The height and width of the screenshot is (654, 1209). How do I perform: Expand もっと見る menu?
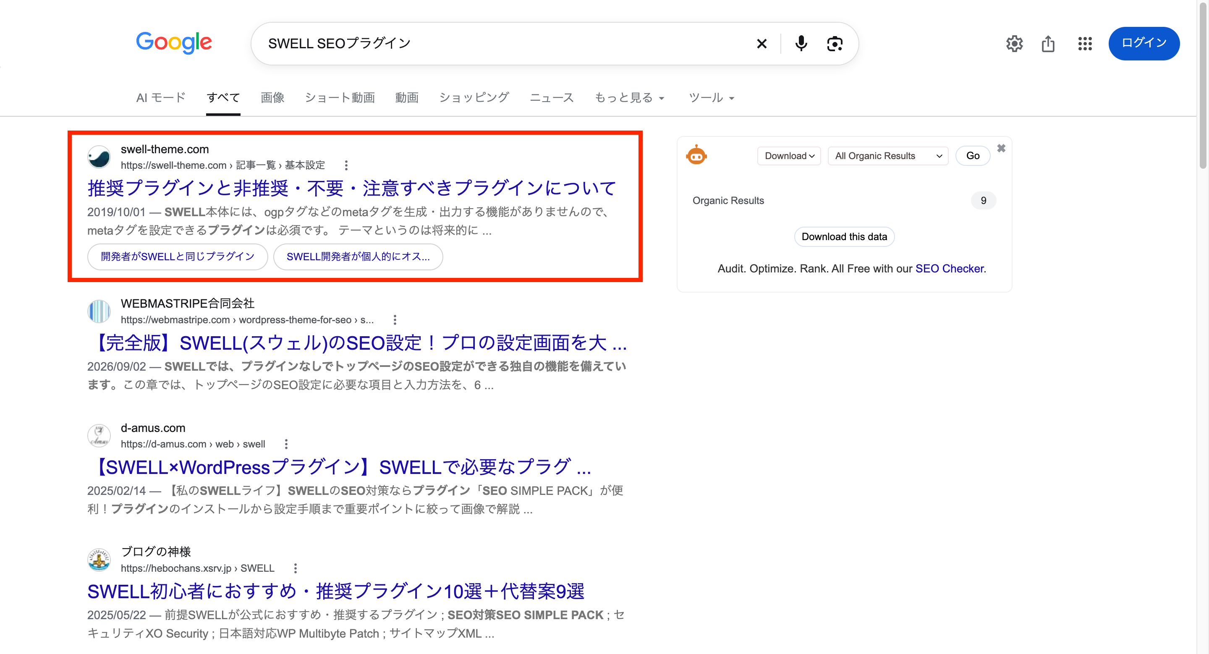pos(629,97)
